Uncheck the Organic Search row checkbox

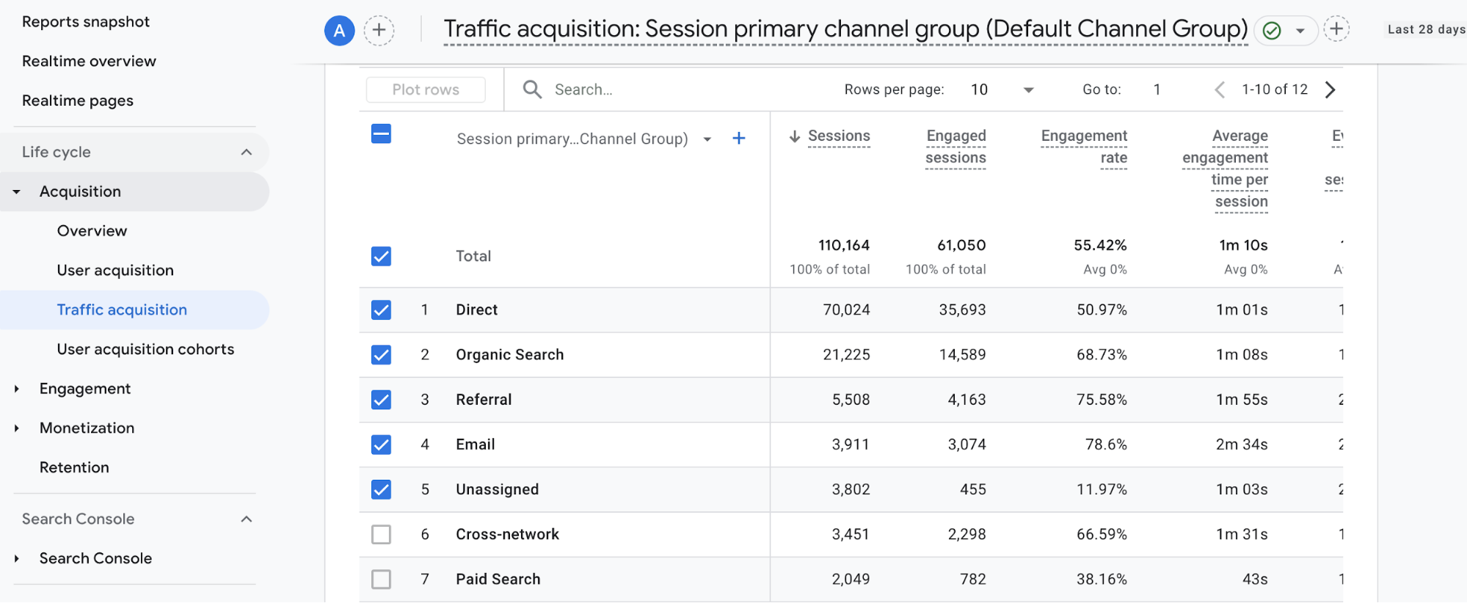point(381,355)
